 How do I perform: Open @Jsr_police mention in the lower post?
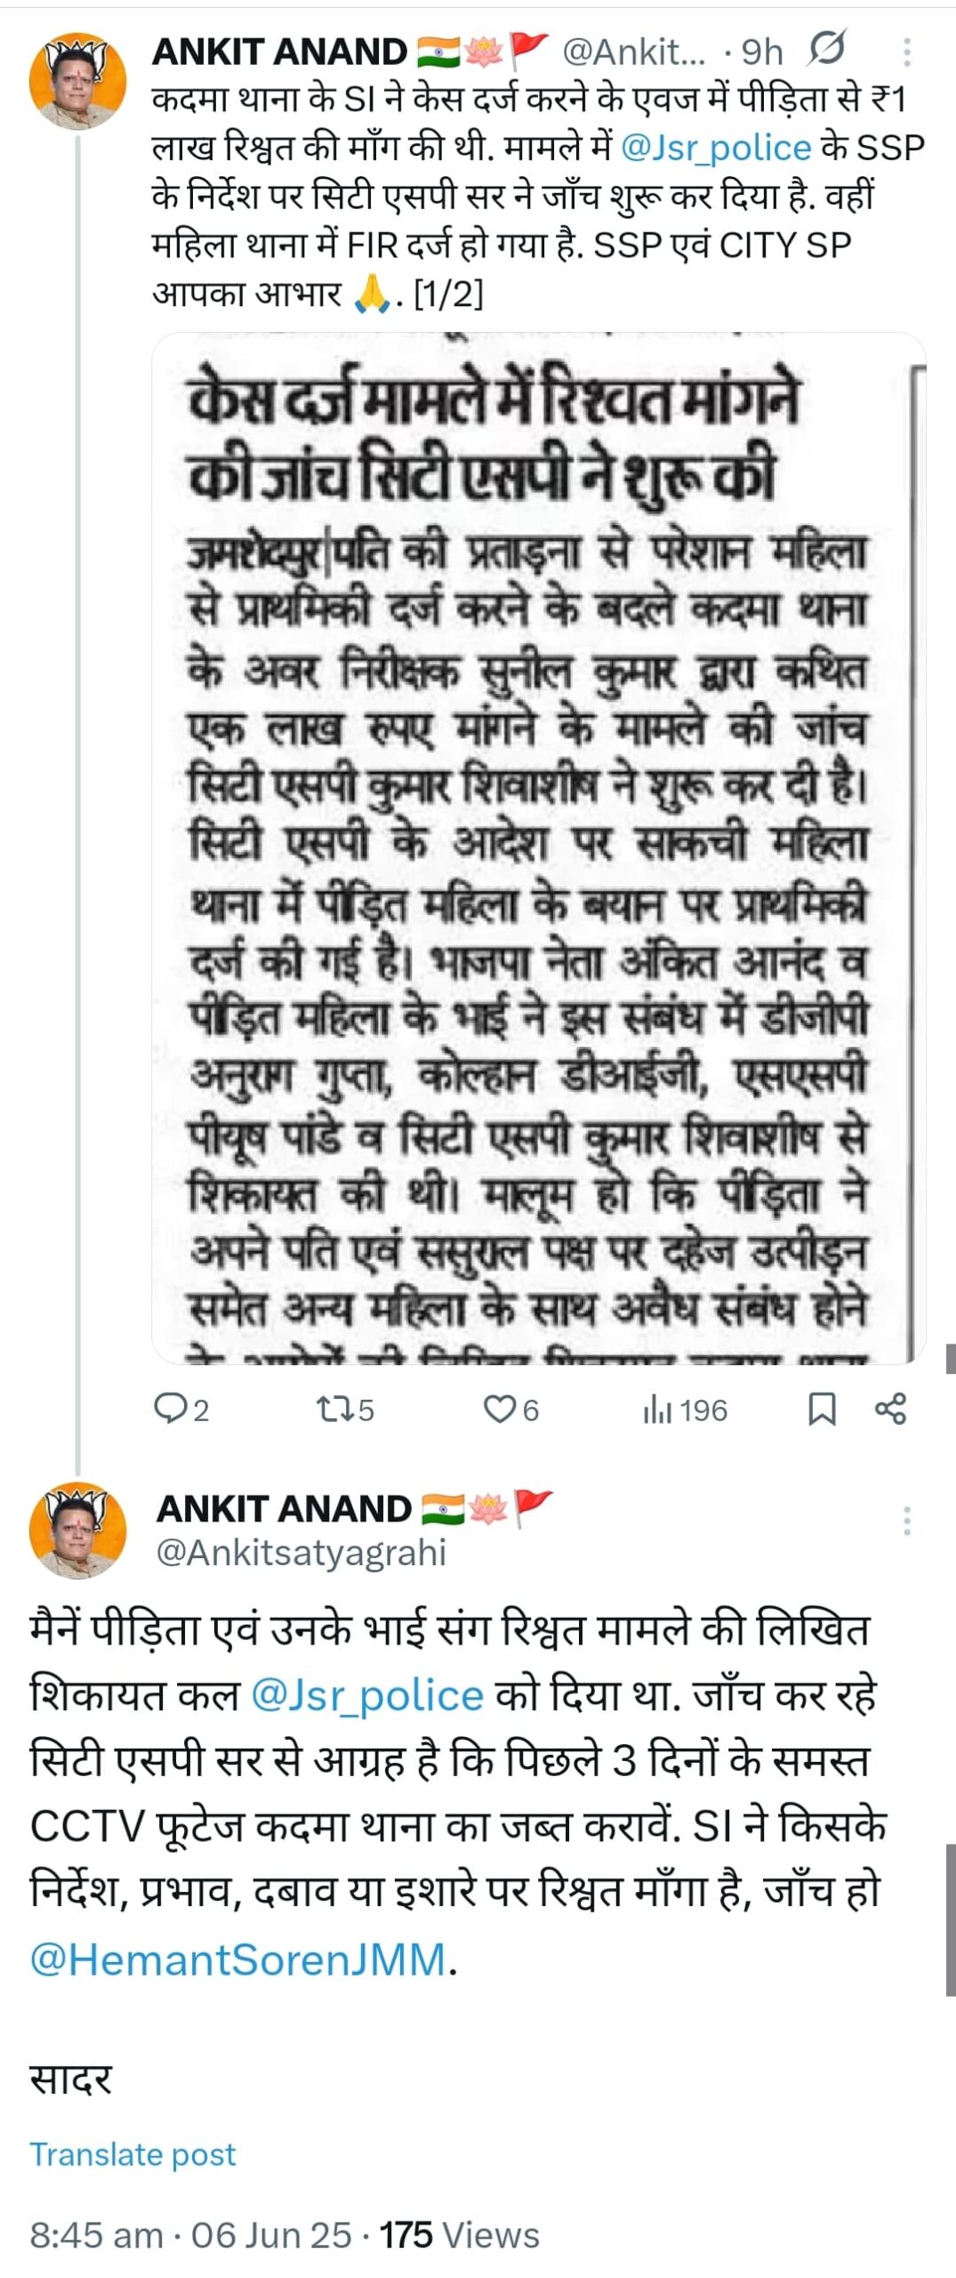pos(367,1696)
